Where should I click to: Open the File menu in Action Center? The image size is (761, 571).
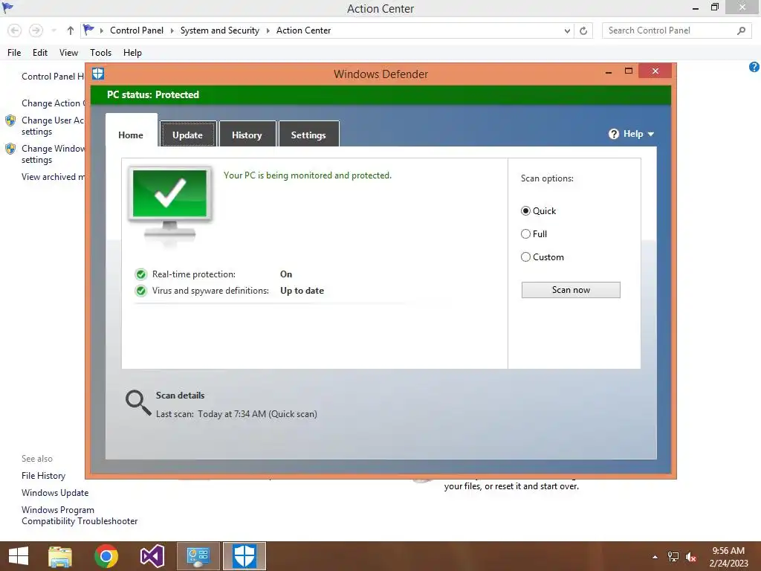14,53
